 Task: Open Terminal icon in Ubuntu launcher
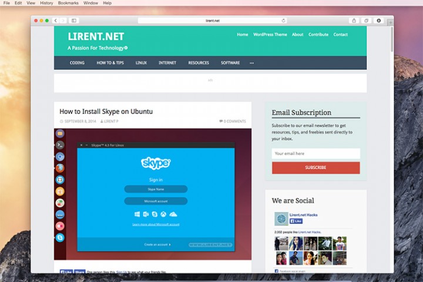pyautogui.click(x=60, y=145)
